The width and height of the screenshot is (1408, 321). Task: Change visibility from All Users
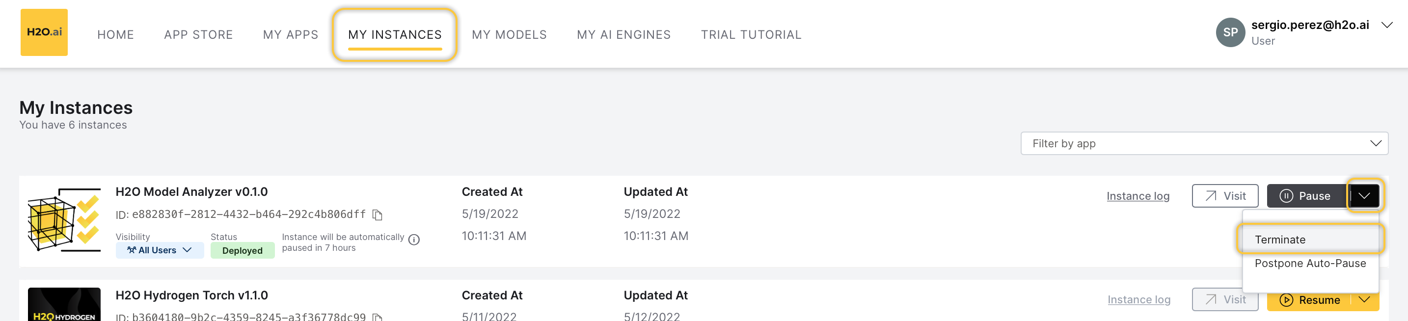click(159, 250)
